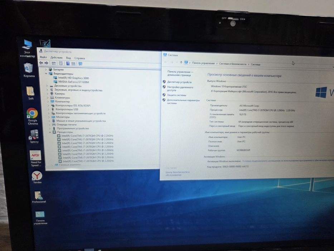Collapse the Процессоры tree node
The image size is (334, 251).
pos(50,132)
